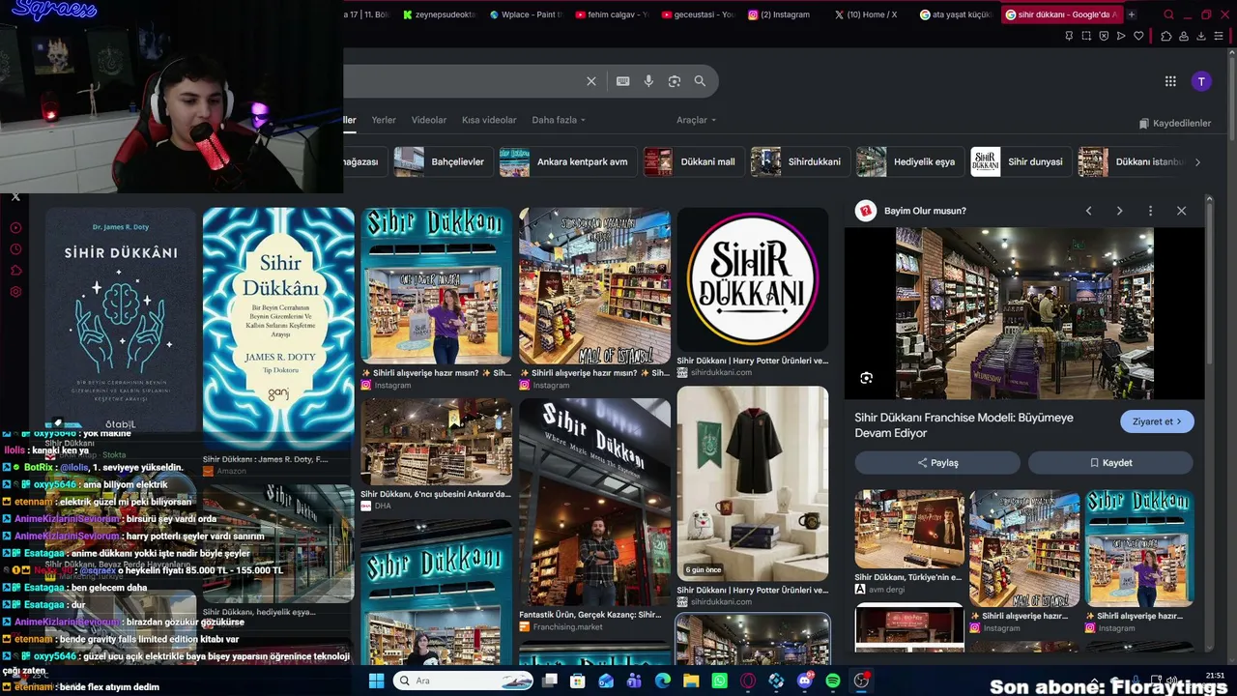Open the Easy Setup sliders icon

[1219, 36]
